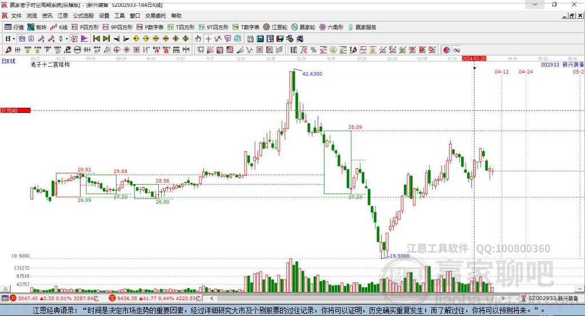Click the calendar date icon
Screen dimensions: 585x316
pos(250,38)
